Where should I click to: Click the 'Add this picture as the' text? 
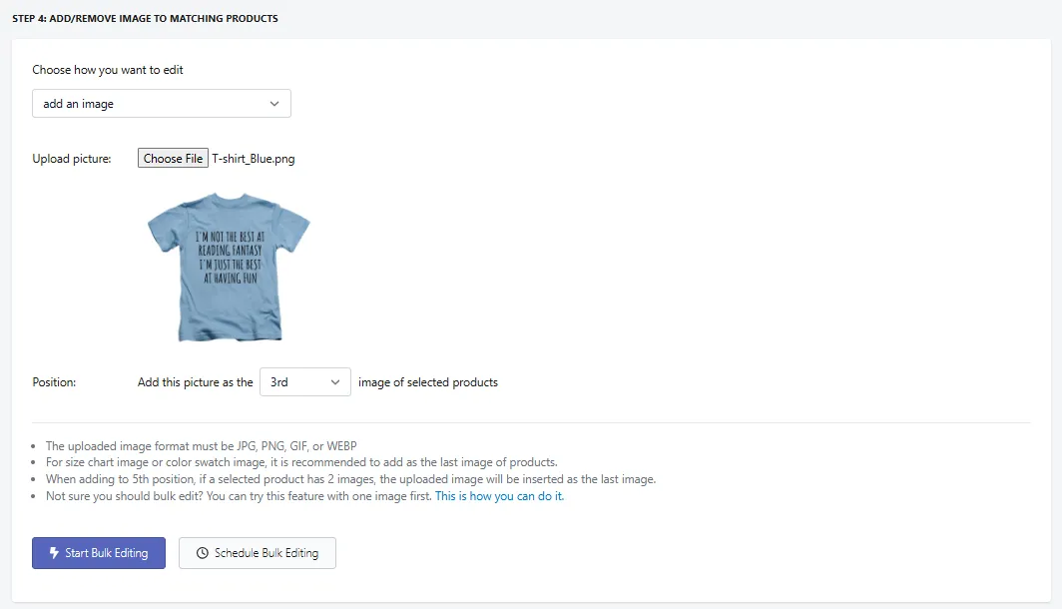[x=195, y=382]
